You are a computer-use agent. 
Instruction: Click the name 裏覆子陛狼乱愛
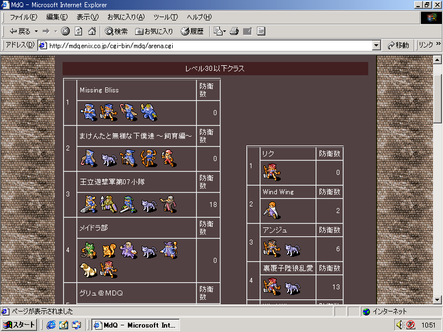tap(288, 268)
